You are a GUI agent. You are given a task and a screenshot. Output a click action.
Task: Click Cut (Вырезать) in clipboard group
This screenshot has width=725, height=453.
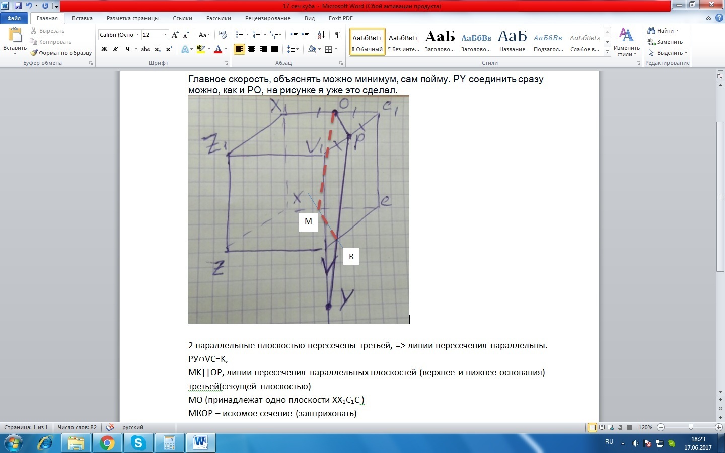(48, 31)
